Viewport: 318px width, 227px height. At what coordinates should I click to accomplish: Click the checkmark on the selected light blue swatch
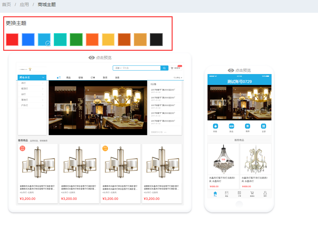(x=48, y=43)
